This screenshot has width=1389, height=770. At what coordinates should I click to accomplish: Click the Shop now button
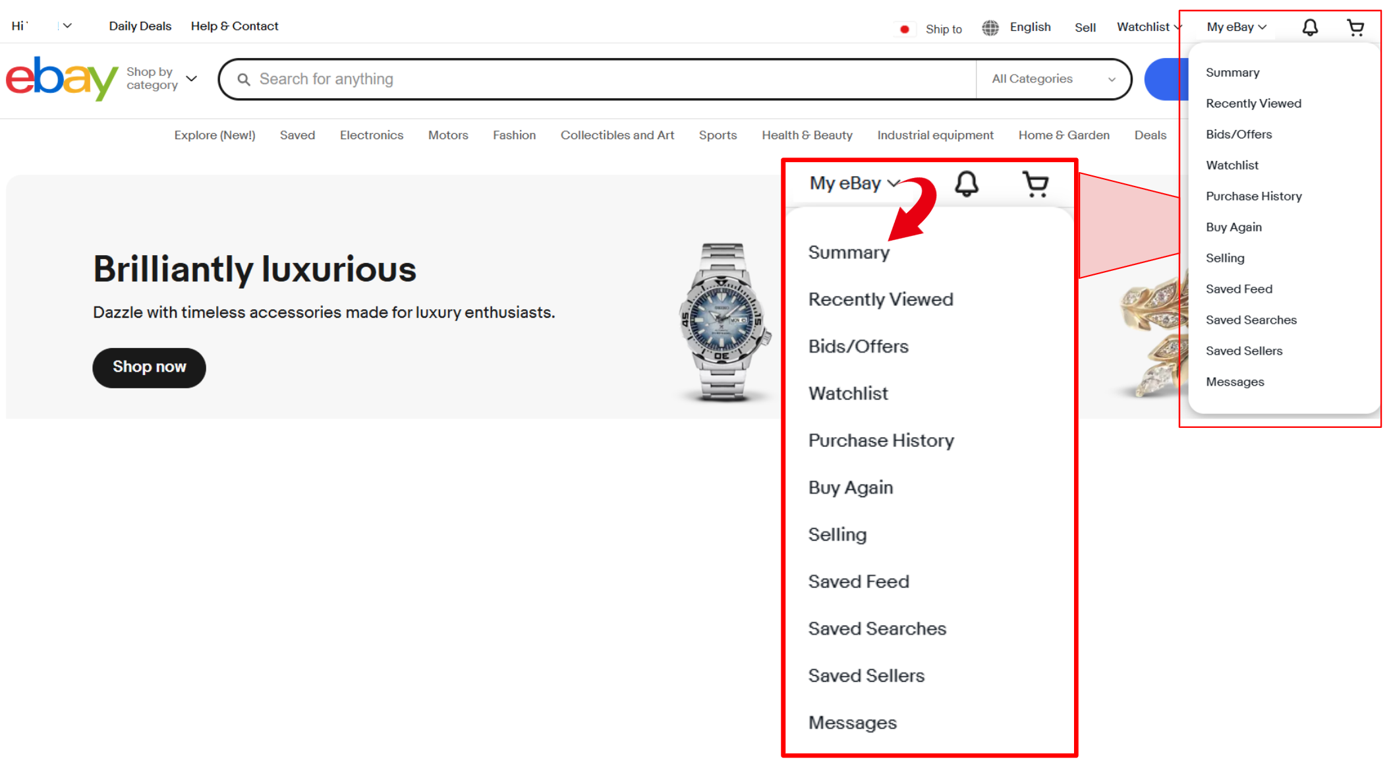pos(149,367)
